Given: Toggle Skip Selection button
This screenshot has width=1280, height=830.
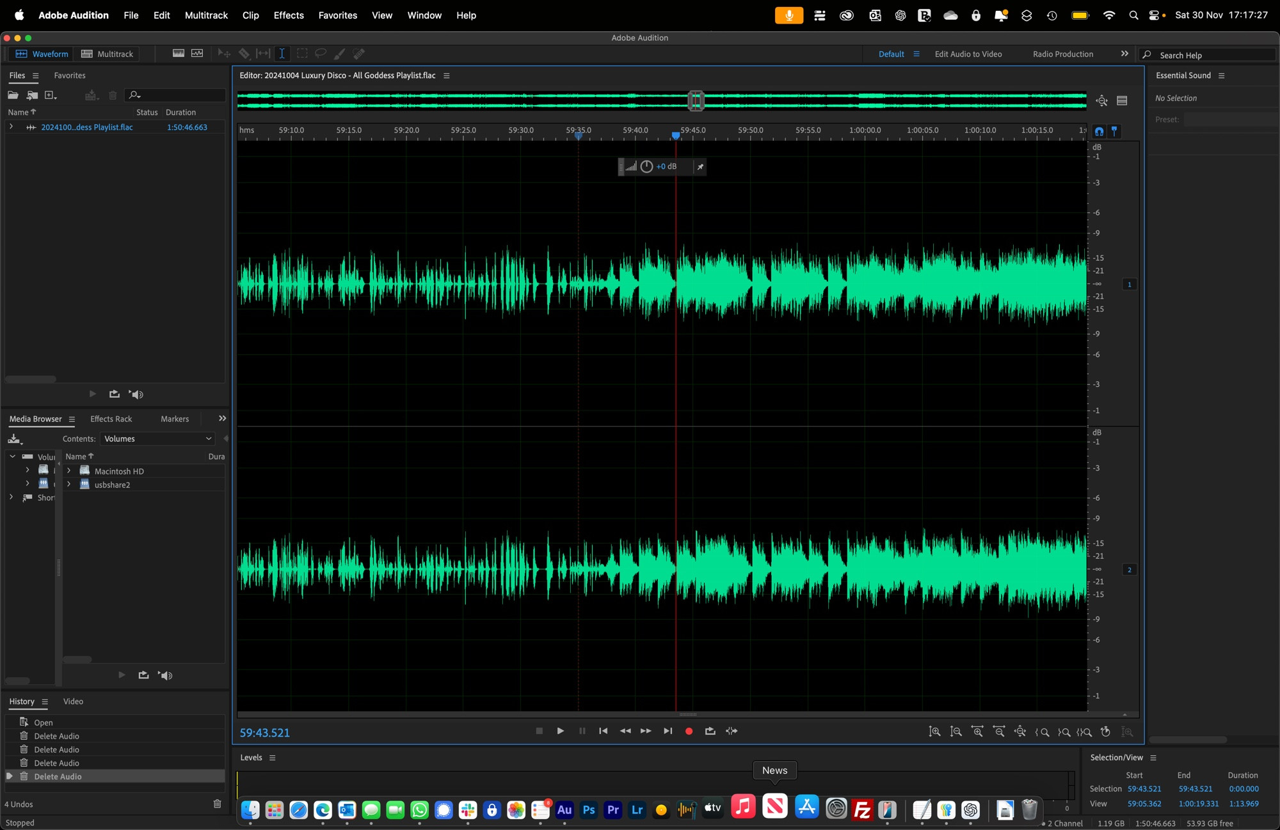Looking at the screenshot, I should tap(732, 731).
